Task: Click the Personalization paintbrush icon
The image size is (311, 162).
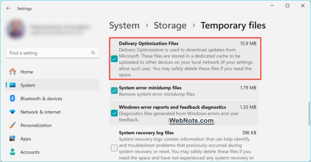Action: [12, 125]
